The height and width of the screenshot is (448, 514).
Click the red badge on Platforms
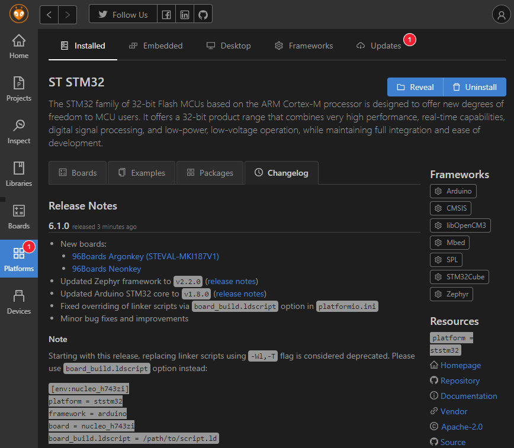point(29,247)
